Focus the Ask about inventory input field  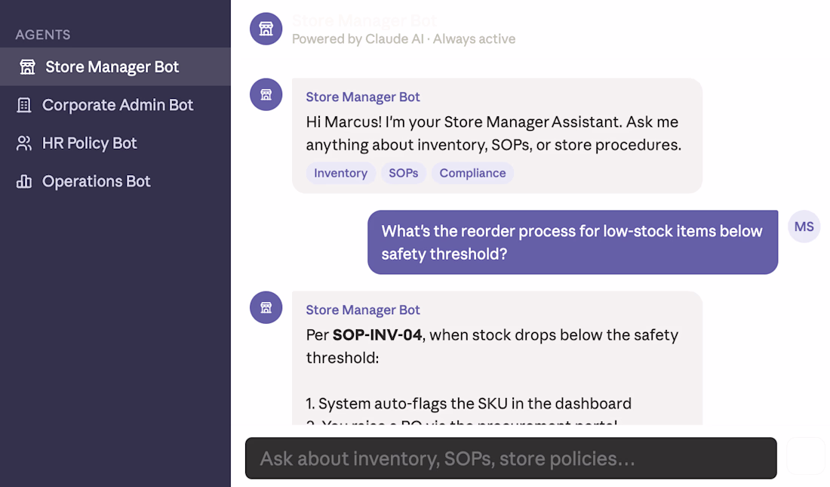click(x=511, y=458)
